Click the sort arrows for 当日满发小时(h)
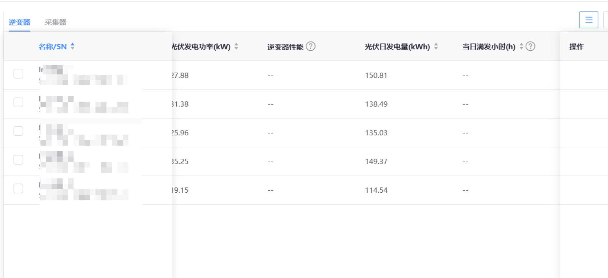608x278 pixels. pos(521,47)
